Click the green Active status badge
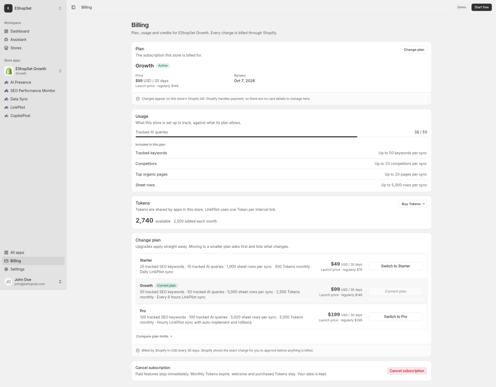 [x=163, y=66]
